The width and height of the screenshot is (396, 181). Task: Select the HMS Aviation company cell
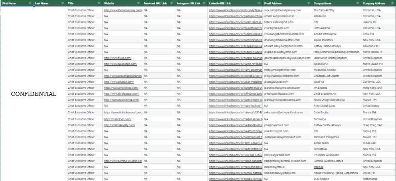[x=337, y=28]
